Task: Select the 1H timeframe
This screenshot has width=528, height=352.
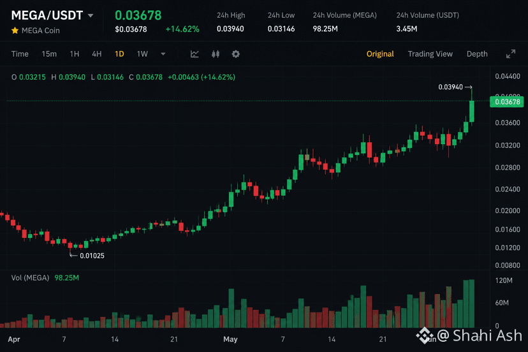Action: click(x=75, y=54)
